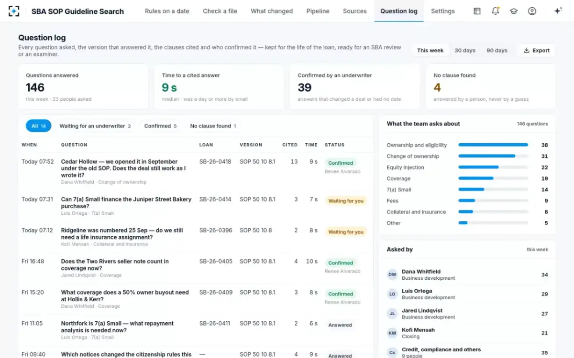Open the notifications bell icon

[x=496, y=11]
